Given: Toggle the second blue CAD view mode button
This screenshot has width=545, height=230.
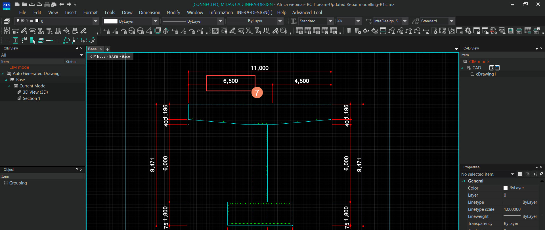Looking at the screenshot, I should (x=497, y=68).
